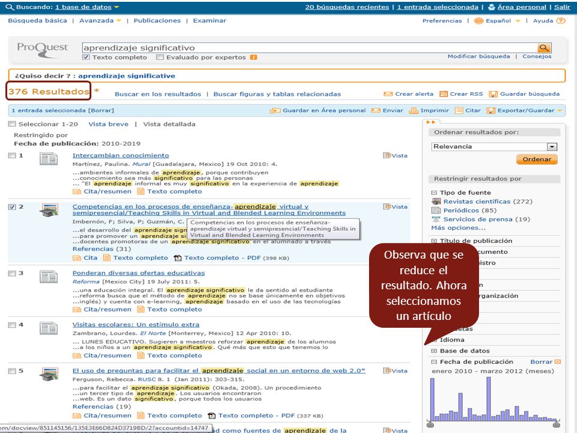Check the Evaluado por expertos checkbox
This screenshot has height=433, width=577.
(160, 57)
